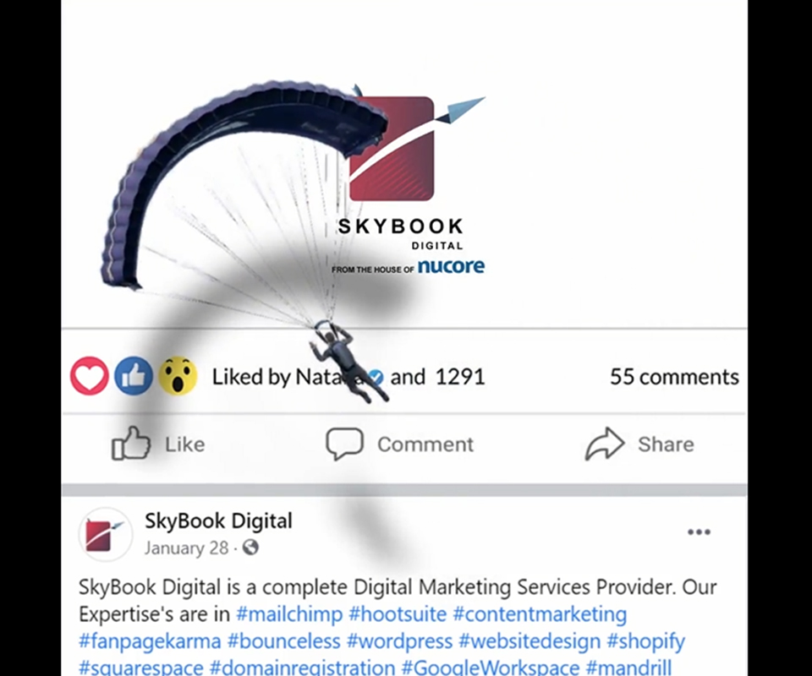
Task: Open the #fanpagekarma hashtag
Action: pos(150,641)
